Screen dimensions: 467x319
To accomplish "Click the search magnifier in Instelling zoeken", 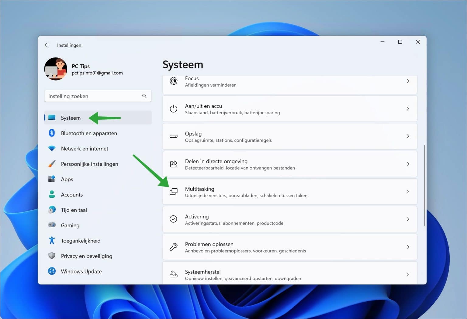I will click(x=144, y=96).
